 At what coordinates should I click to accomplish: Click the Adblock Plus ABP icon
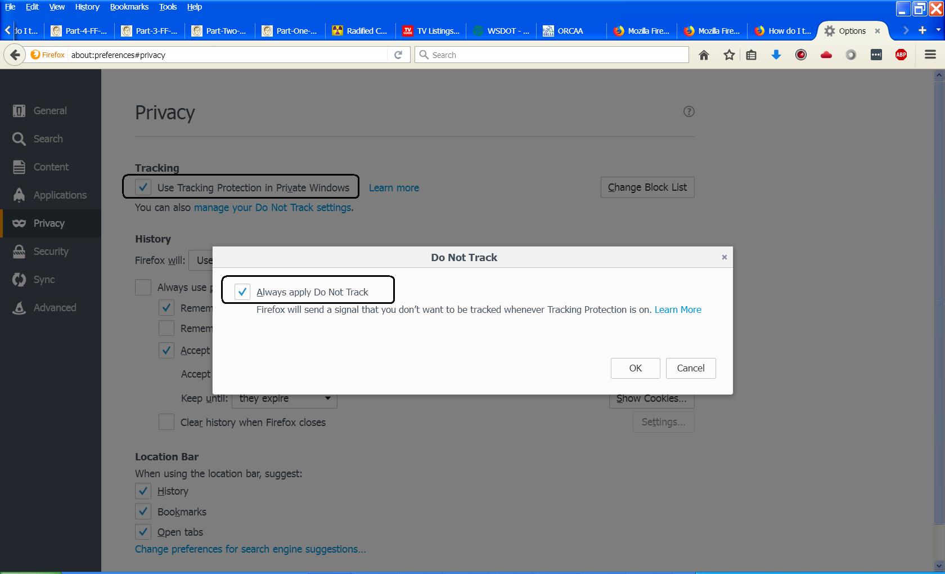coord(901,55)
